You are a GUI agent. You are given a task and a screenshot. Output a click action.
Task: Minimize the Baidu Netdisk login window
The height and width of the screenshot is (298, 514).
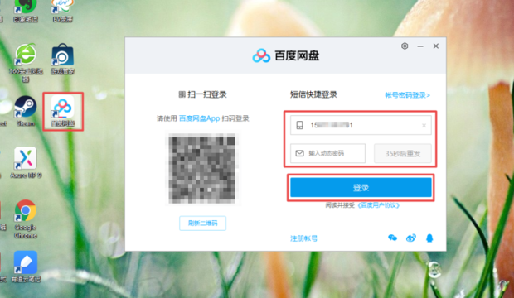[420, 46]
